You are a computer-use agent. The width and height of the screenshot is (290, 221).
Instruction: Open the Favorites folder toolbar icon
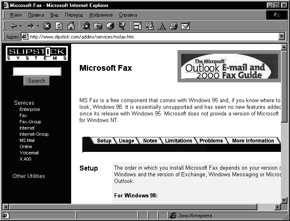pos(98,26)
